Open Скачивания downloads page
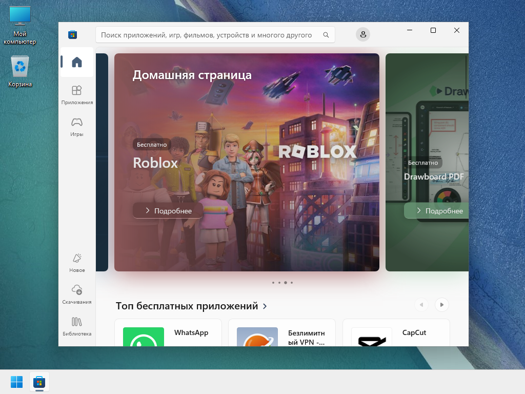The height and width of the screenshot is (394, 525). 77,294
